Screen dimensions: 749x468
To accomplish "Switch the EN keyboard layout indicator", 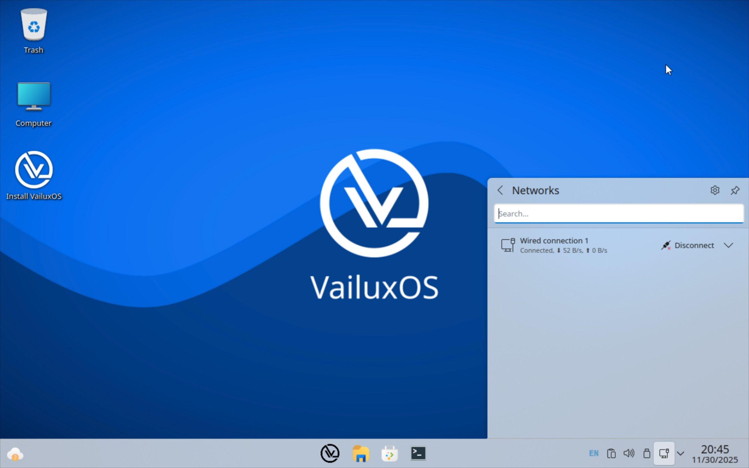I will click(x=594, y=453).
